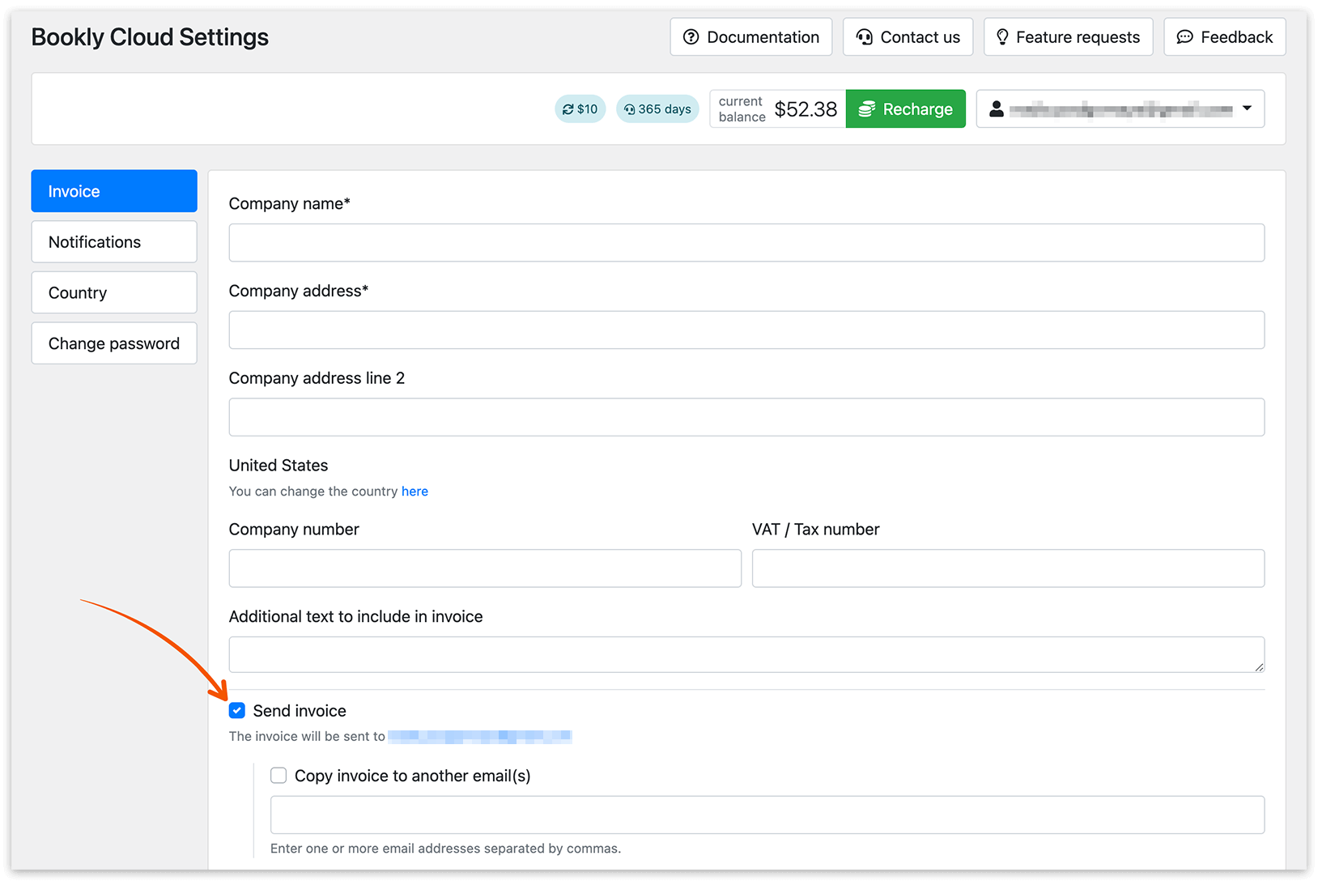Open Feature requests
The width and height of the screenshot is (1318, 881).
click(1068, 37)
